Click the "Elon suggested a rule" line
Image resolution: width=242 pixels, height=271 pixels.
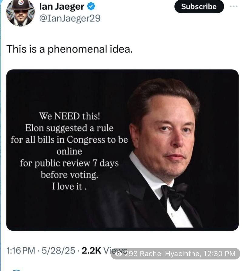point(69,128)
